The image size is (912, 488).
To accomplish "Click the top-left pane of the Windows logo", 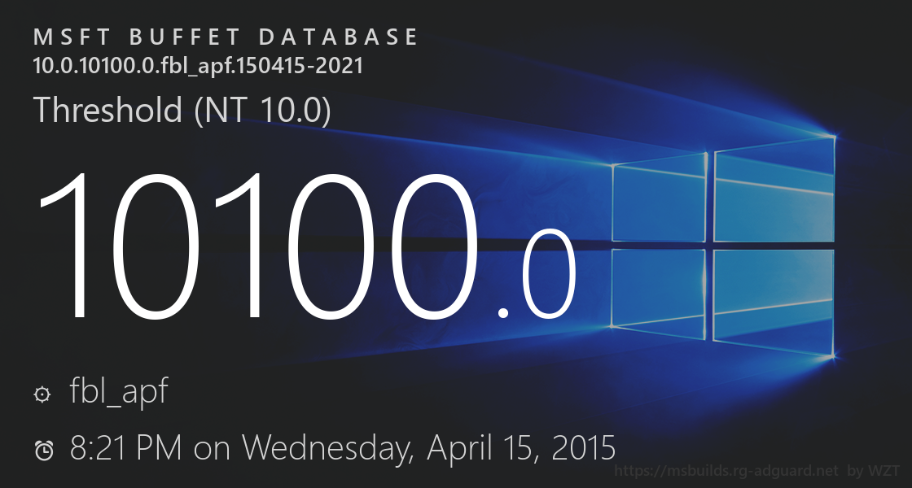I will pyautogui.click(x=659, y=198).
